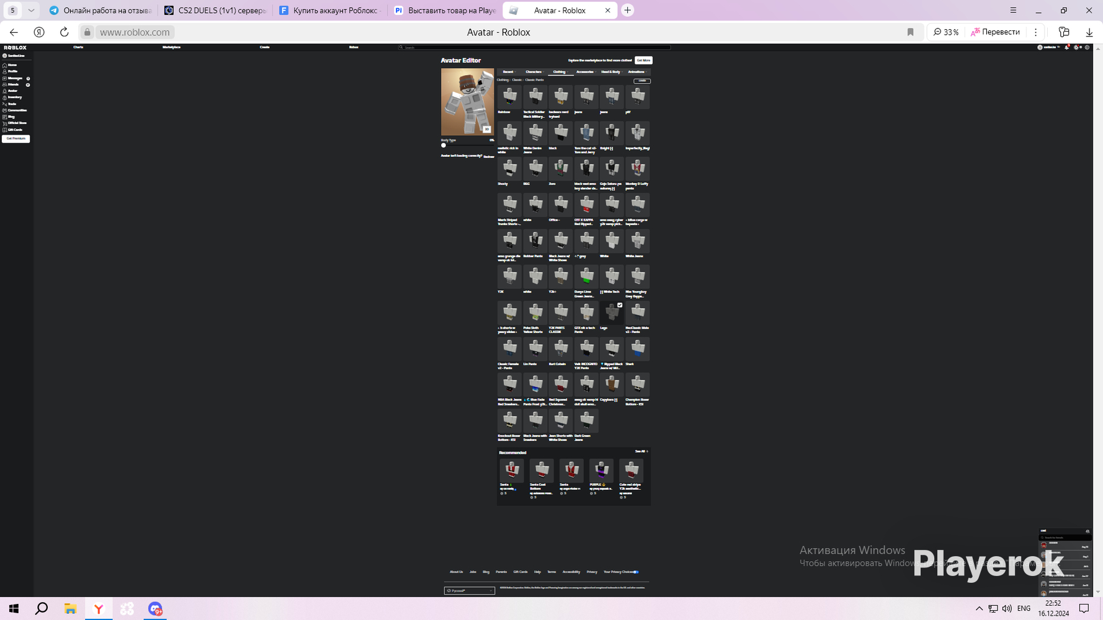The width and height of the screenshot is (1103, 620).
Task: Expand the Clothing tab dropdown
Action: coord(560,72)
